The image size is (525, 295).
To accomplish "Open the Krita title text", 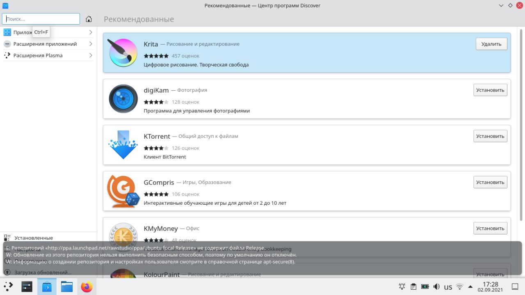I will 151,44.
